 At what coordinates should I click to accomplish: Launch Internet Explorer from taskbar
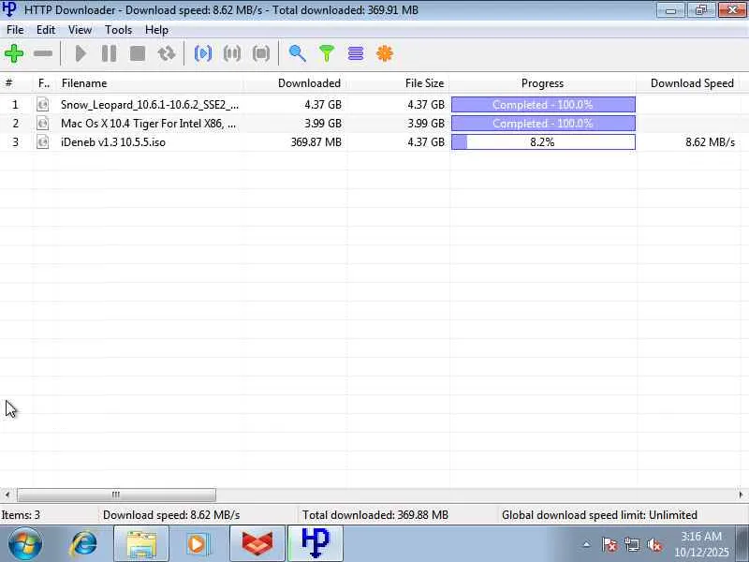click(83, 544)
